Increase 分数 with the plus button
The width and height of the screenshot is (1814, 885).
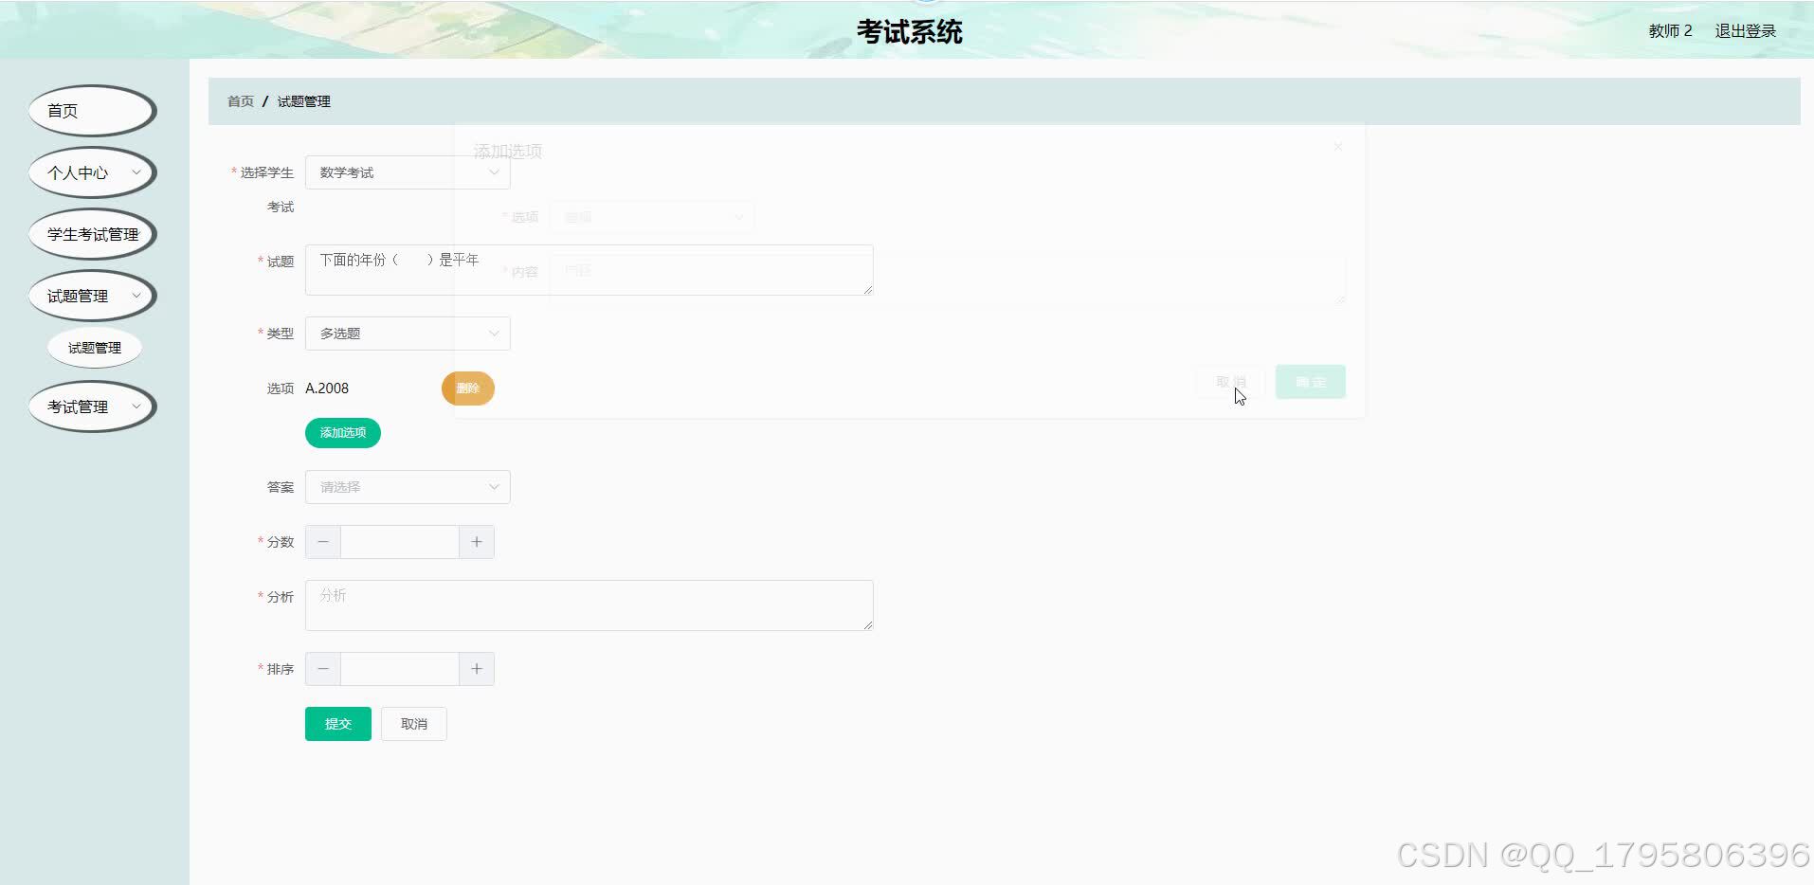(477, 542)
